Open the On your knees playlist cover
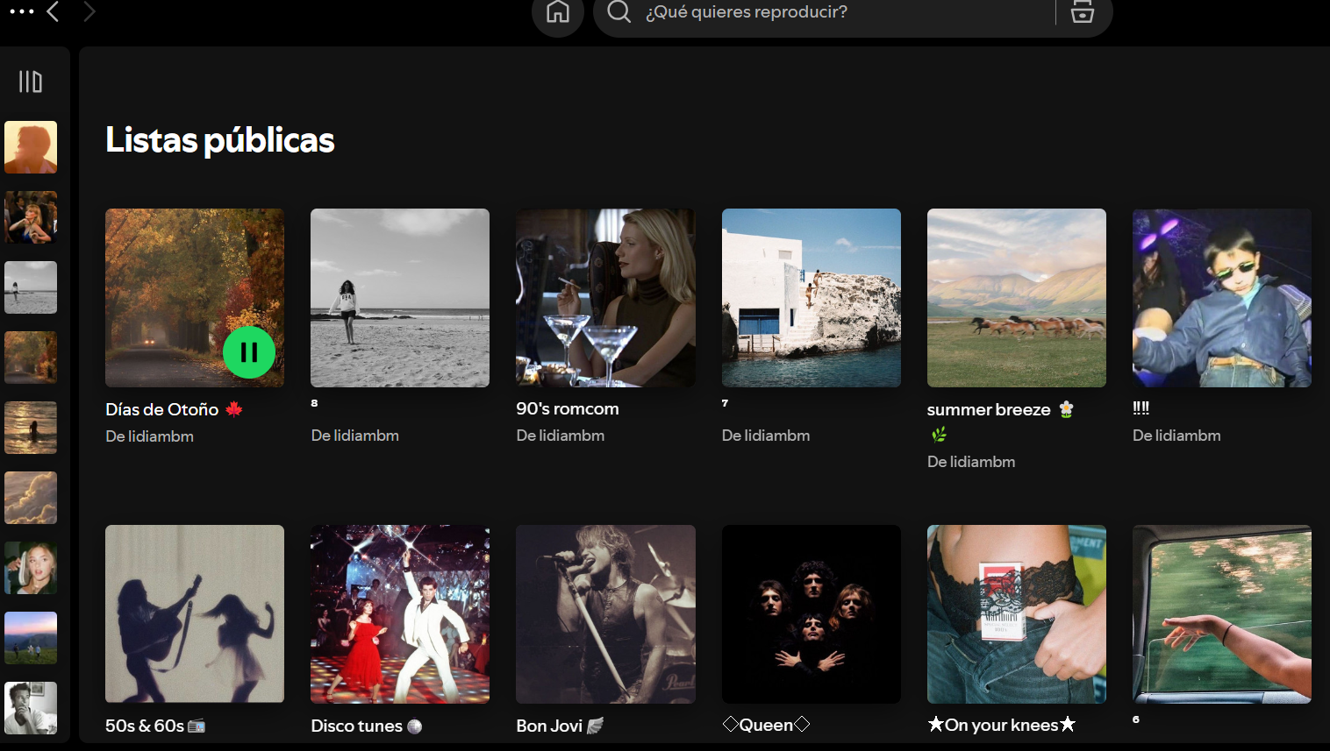The height and width of the screenshot is (751, 1330). click(1017, 613)
